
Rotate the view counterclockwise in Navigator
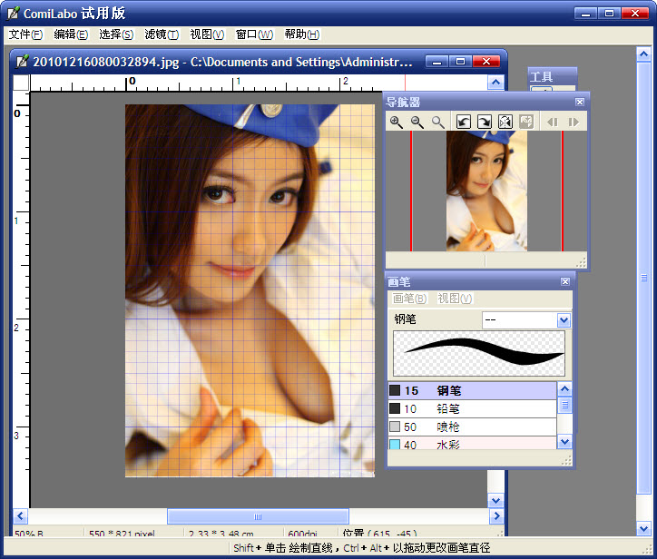pos(464,122)
